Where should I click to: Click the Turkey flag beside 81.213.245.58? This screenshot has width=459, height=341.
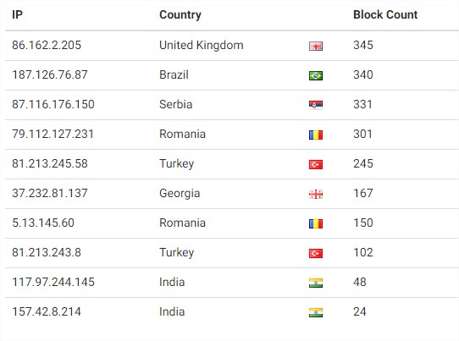point(316,165)
